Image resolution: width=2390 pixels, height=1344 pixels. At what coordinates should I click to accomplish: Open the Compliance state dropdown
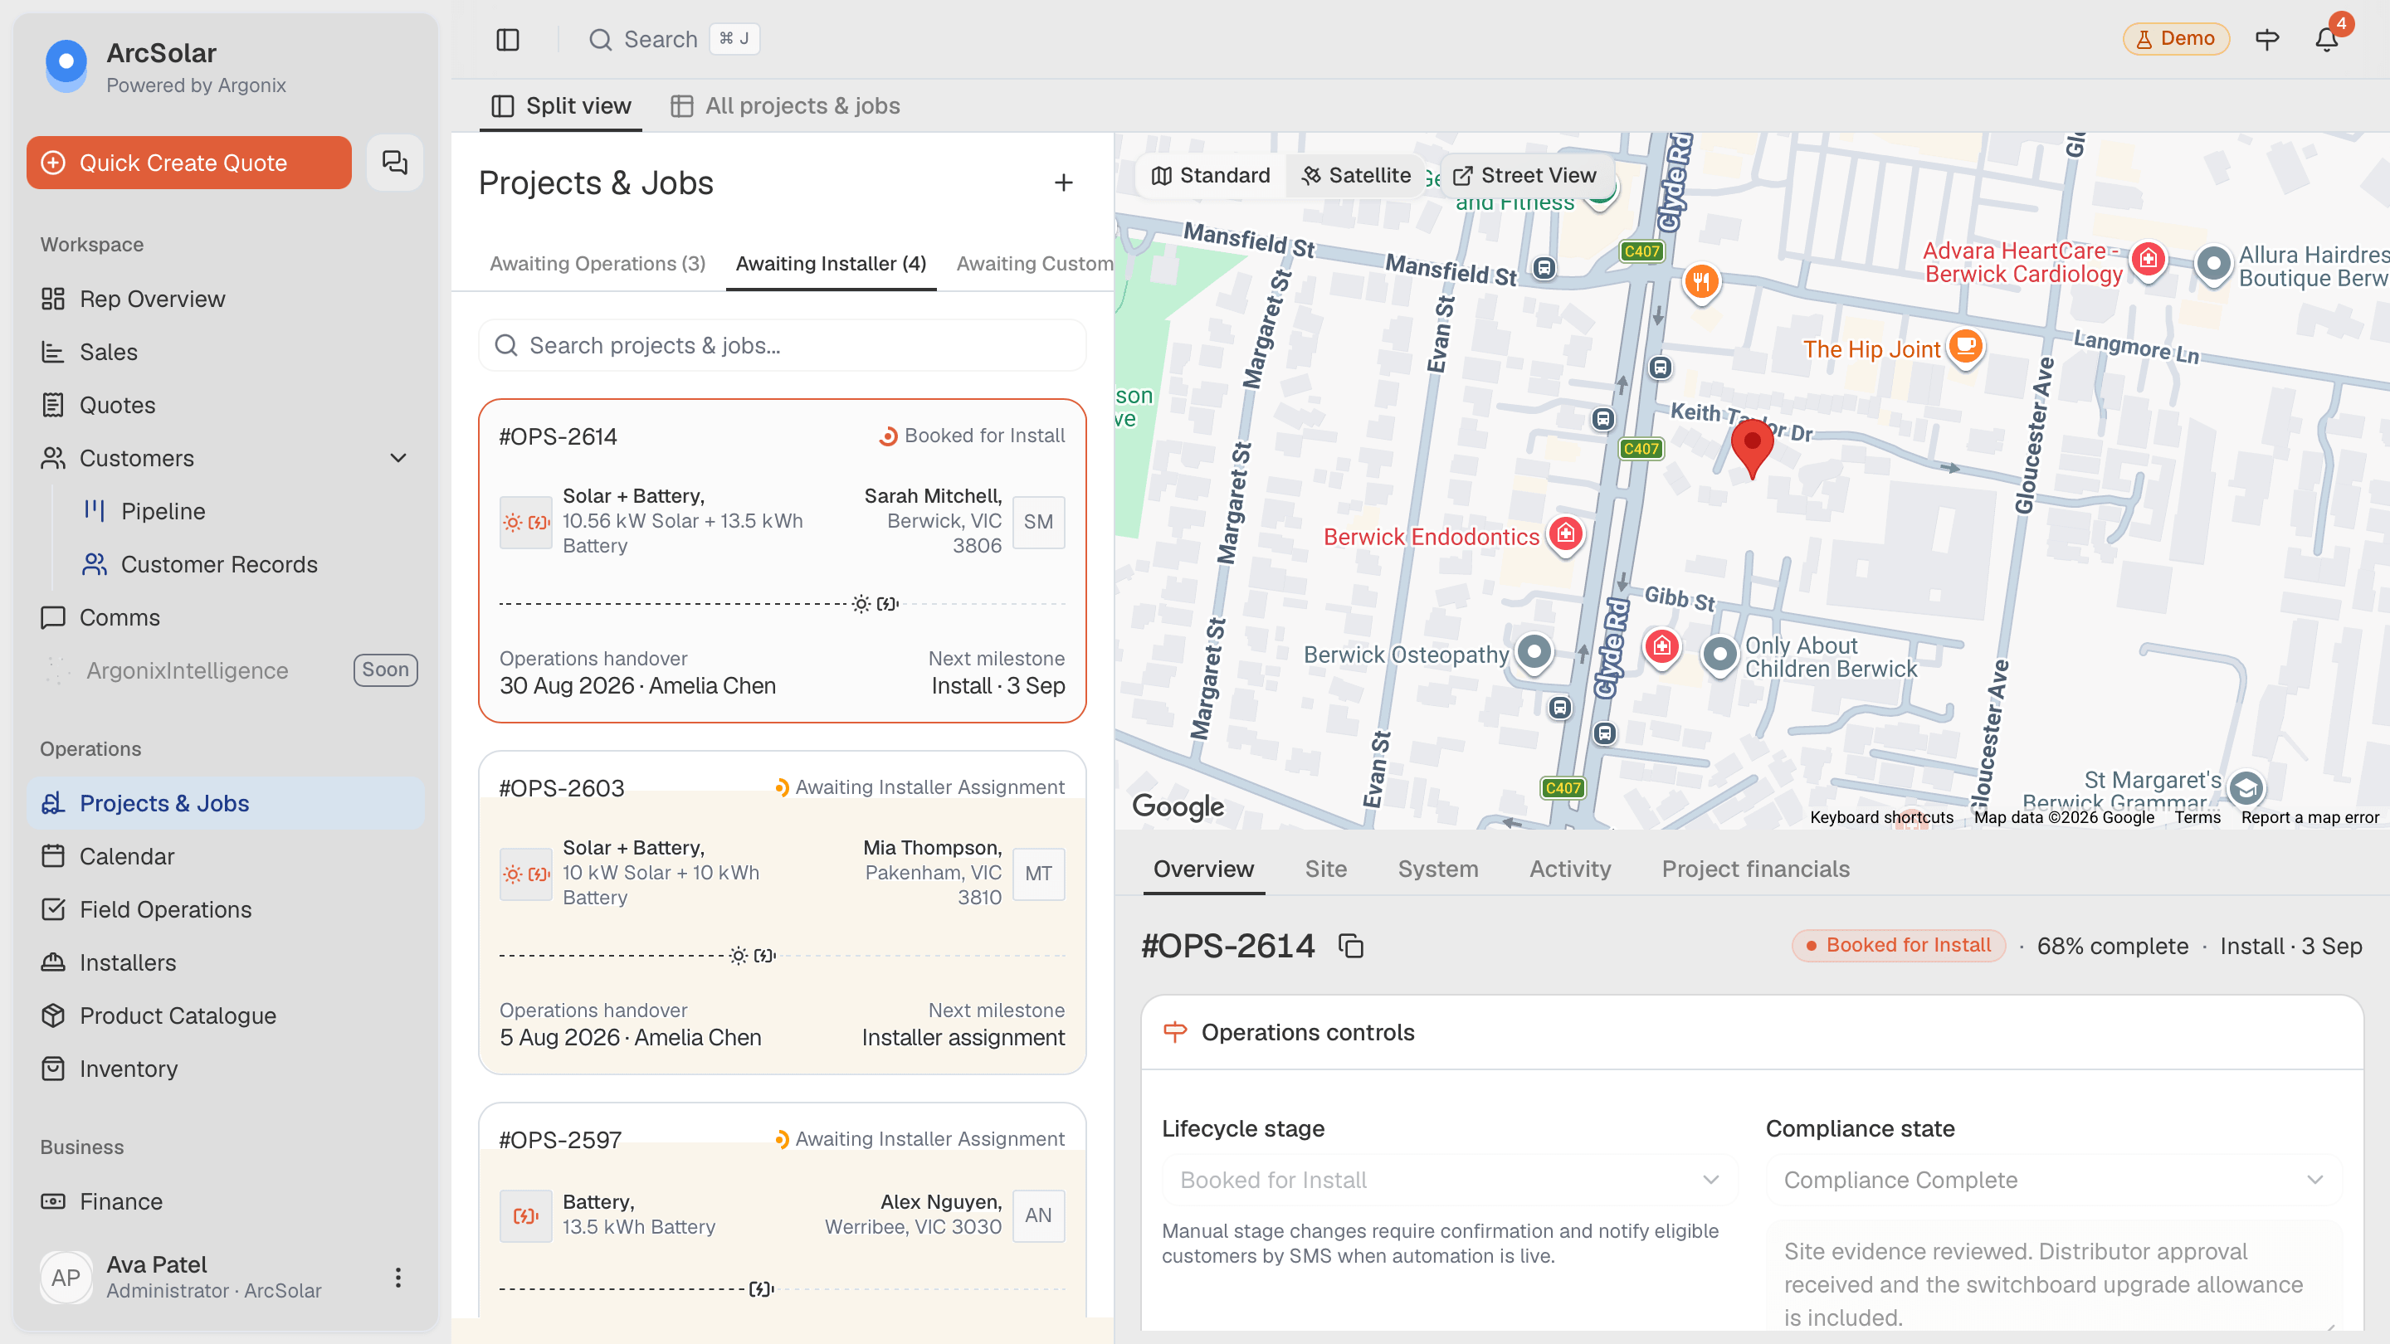2053,1180
